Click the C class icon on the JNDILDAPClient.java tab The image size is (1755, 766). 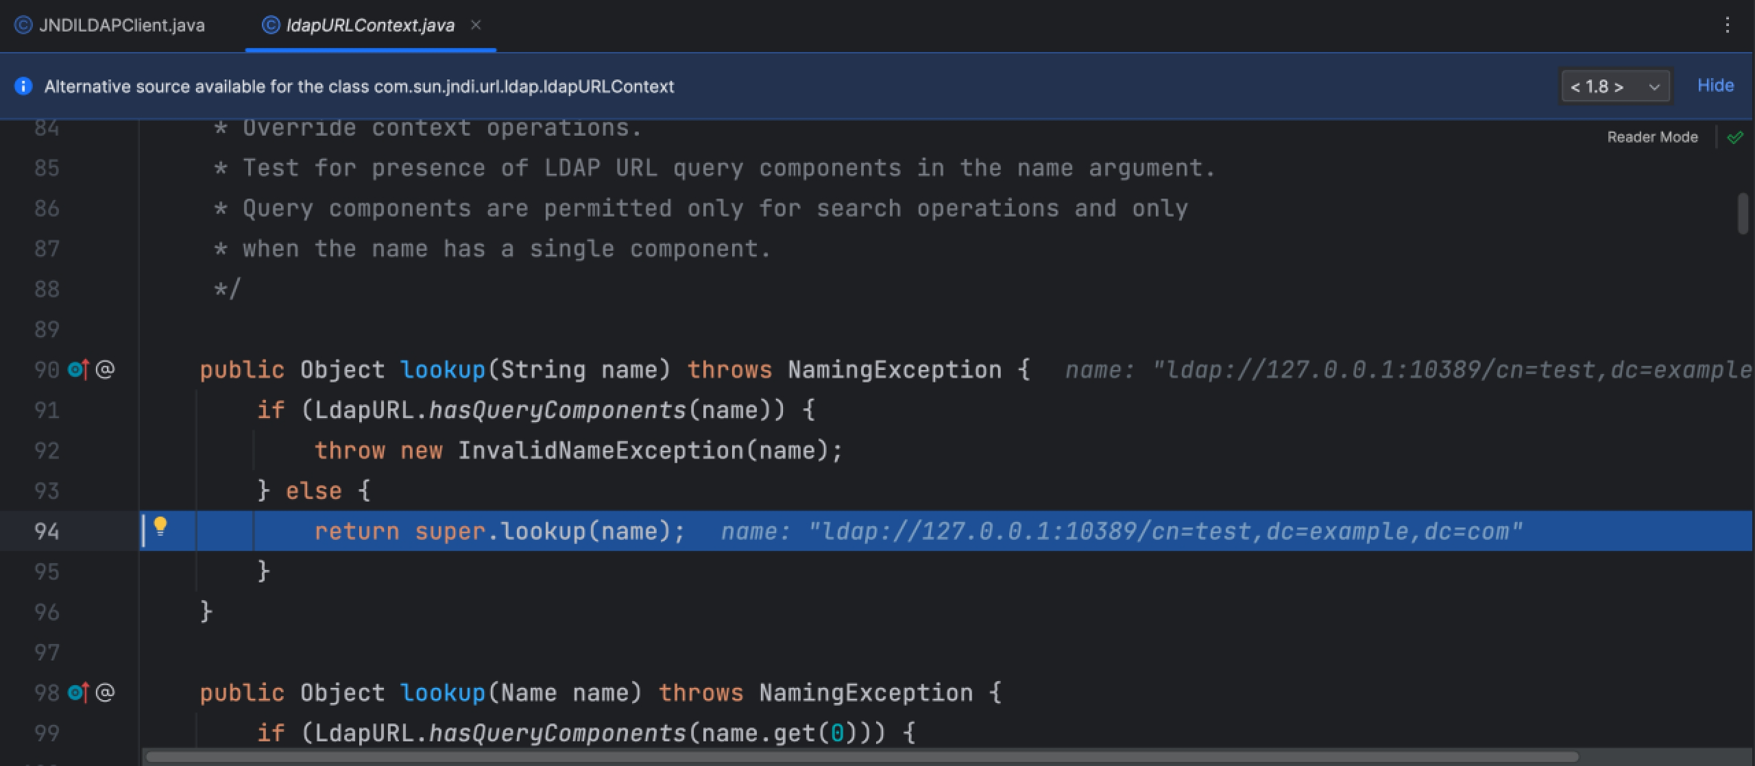(x=23, y=25)
